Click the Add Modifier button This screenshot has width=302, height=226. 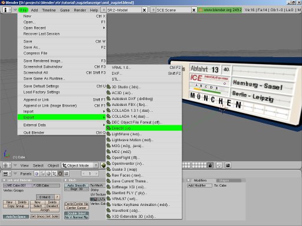pos(199,185)
